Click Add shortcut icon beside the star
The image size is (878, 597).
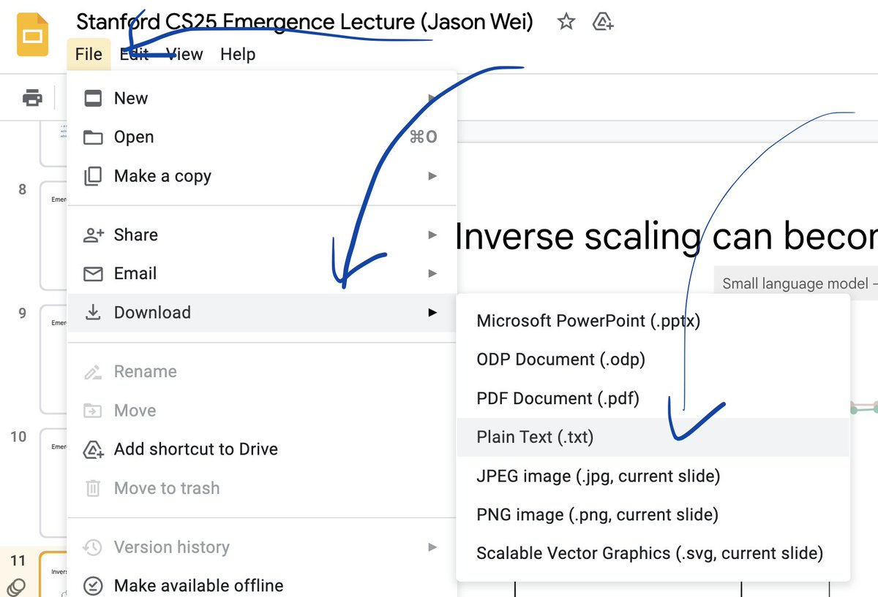coord(602,23)
